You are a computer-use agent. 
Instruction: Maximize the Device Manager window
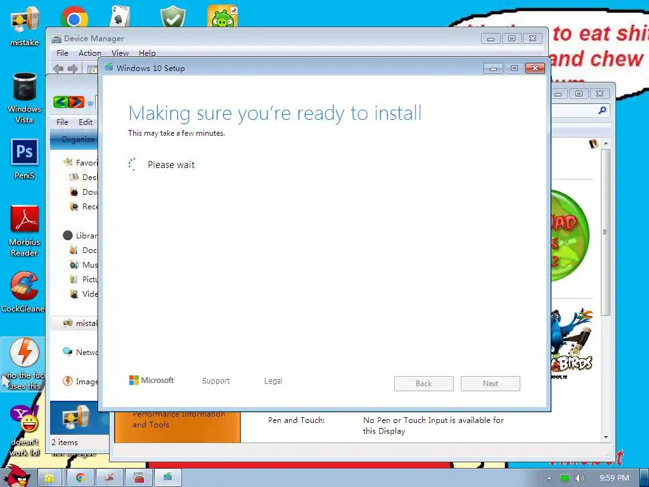coord(511,39)
